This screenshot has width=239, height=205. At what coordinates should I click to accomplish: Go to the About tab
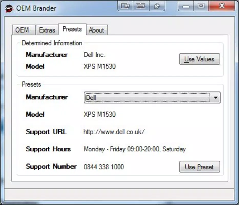[97, 30]
